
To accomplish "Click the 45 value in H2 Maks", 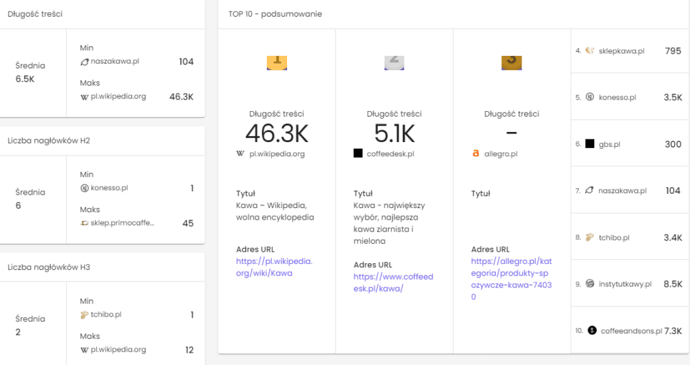I will 188,224.
